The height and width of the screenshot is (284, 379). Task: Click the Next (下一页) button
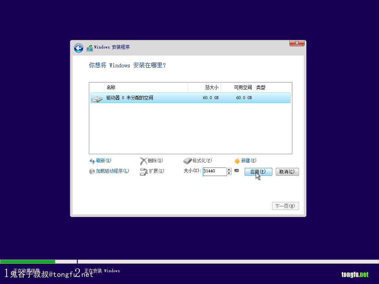coord(285,206)
